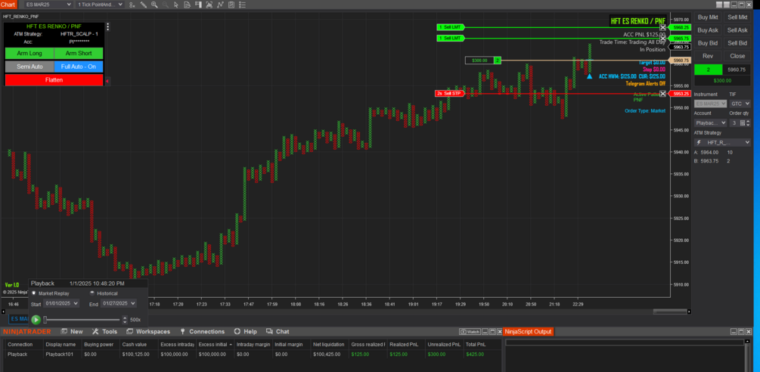The width and height of the screenshot is (760, 372).
Task: Click the Net liquidation column header
Action: (x=328, y=344)
